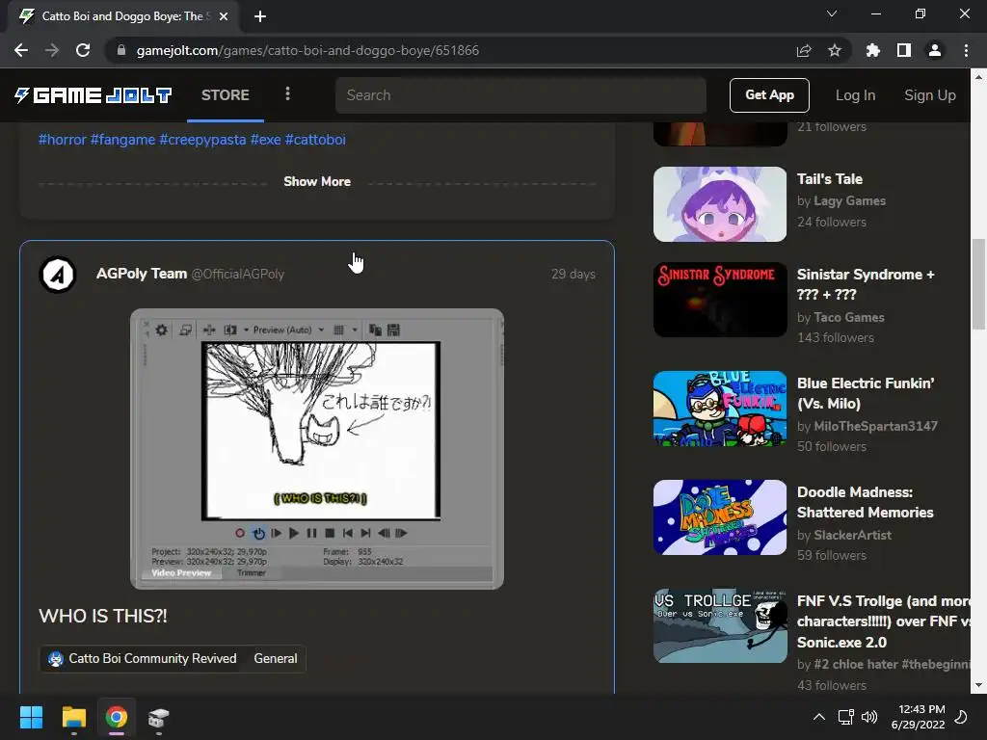
Task: Click Chrome icon in taskbar
Action: point(117,717)
